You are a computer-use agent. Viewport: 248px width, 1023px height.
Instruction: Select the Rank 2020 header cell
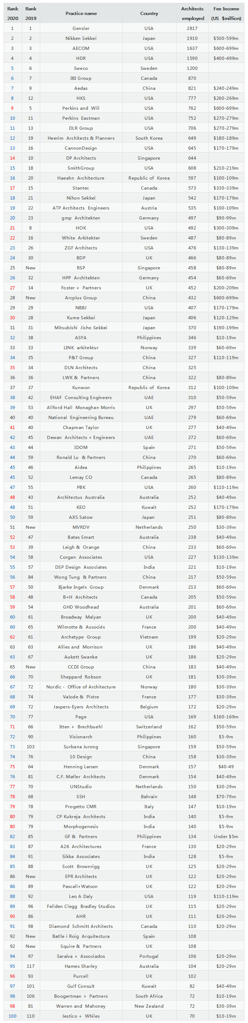[x=12, y=14]
